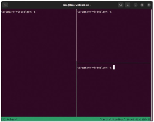
Task: Click the [0] session label in status bar
Action: (3, 119)
